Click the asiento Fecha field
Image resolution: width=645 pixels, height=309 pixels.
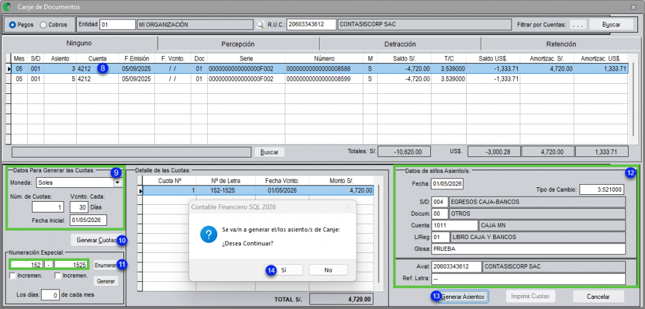tap(447, 184)
